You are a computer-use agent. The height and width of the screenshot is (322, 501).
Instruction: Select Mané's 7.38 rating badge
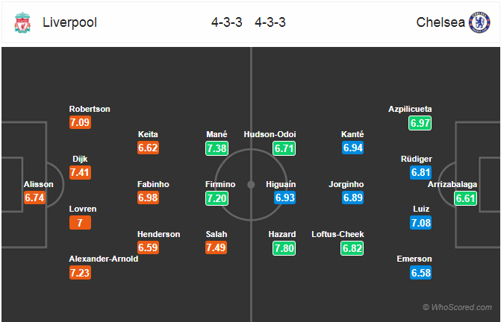(x=217, y=148)
